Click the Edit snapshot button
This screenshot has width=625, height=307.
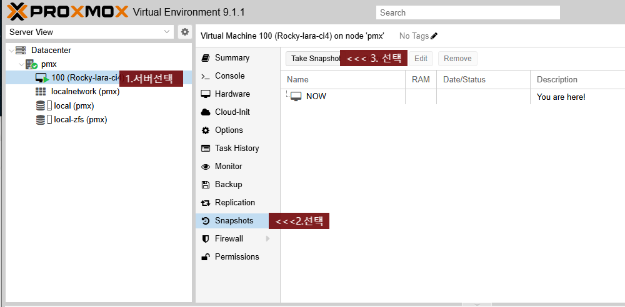421,59
